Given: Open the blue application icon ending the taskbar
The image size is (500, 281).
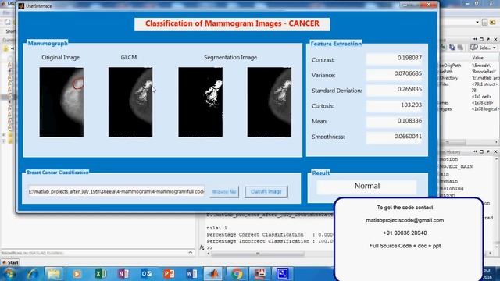Looking at the screenshot, I should click(282, 274).
